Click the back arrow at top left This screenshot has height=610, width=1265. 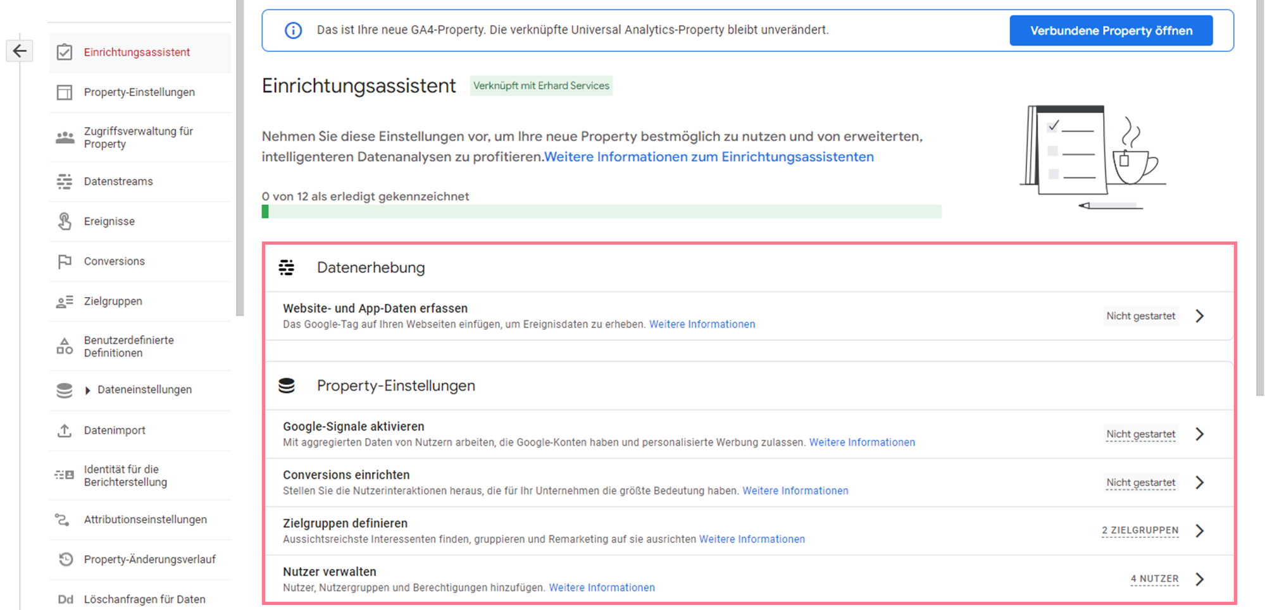pyautogui.click(x=20, y=50)
